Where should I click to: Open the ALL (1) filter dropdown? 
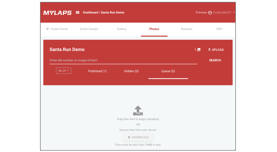[64, 71]
